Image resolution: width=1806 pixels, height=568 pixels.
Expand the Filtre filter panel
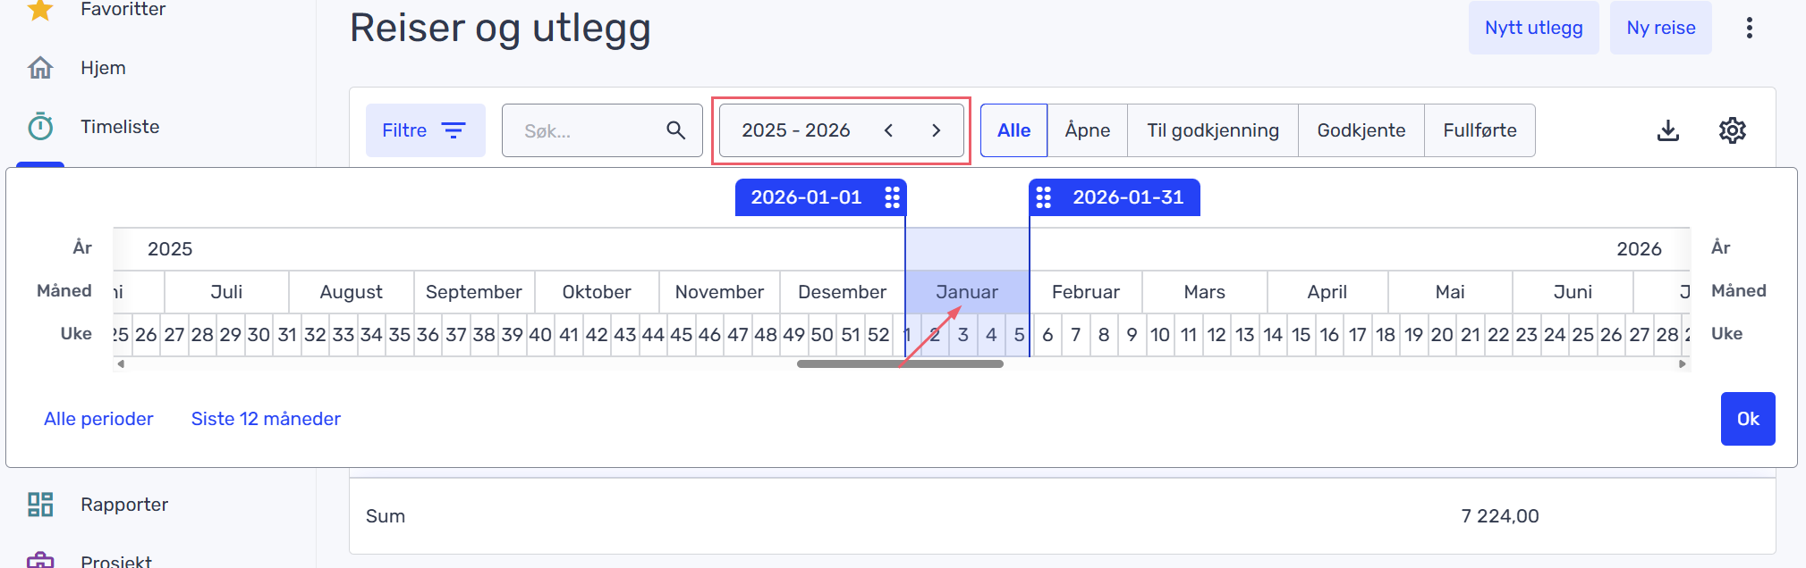click(x=425, y=130)
